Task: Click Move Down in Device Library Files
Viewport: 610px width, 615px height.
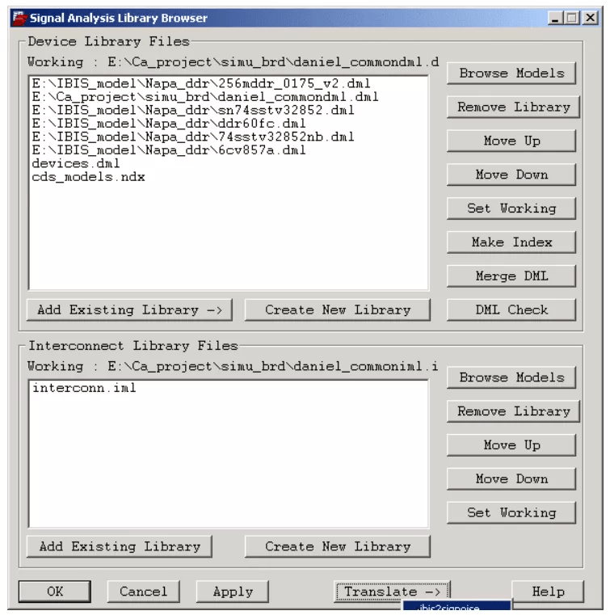Action: pos(511,175)
